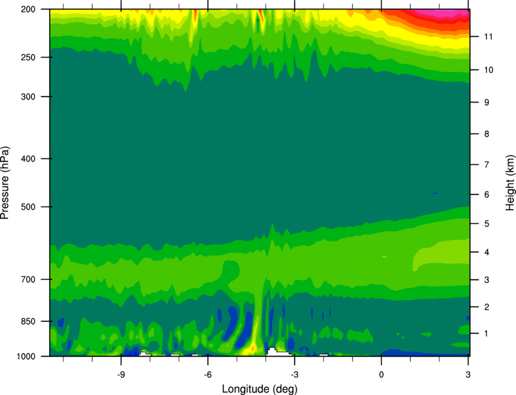Click the 300 pressure tick label
Image resolution: width=516 pixels, height=395 pixels.
point(29,97)
